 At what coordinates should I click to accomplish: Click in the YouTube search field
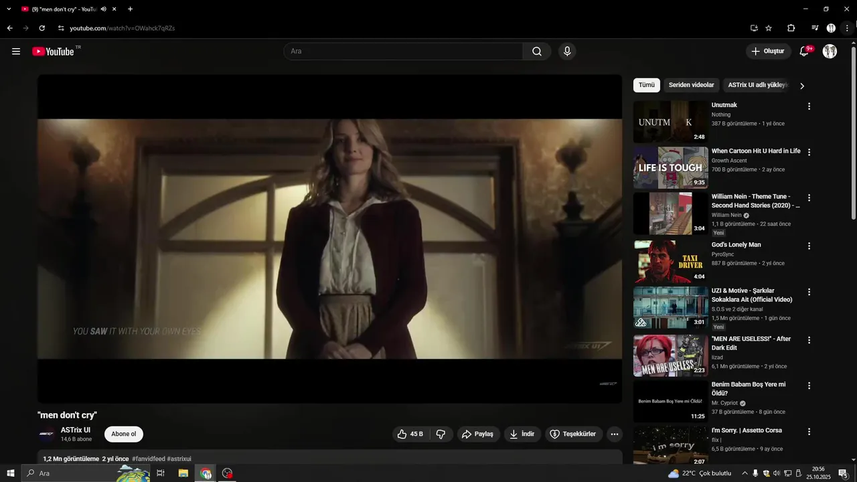404,52
